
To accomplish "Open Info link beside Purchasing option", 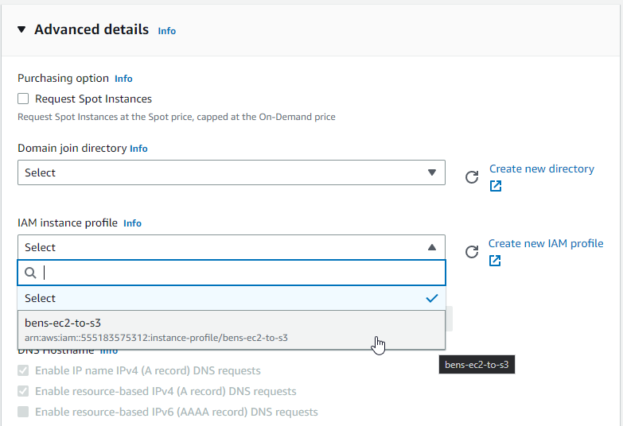I will tap(123, 79).
